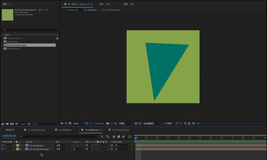Click the fast preview icon next to pixel aspect
The image size is (267, 160).
181,123
